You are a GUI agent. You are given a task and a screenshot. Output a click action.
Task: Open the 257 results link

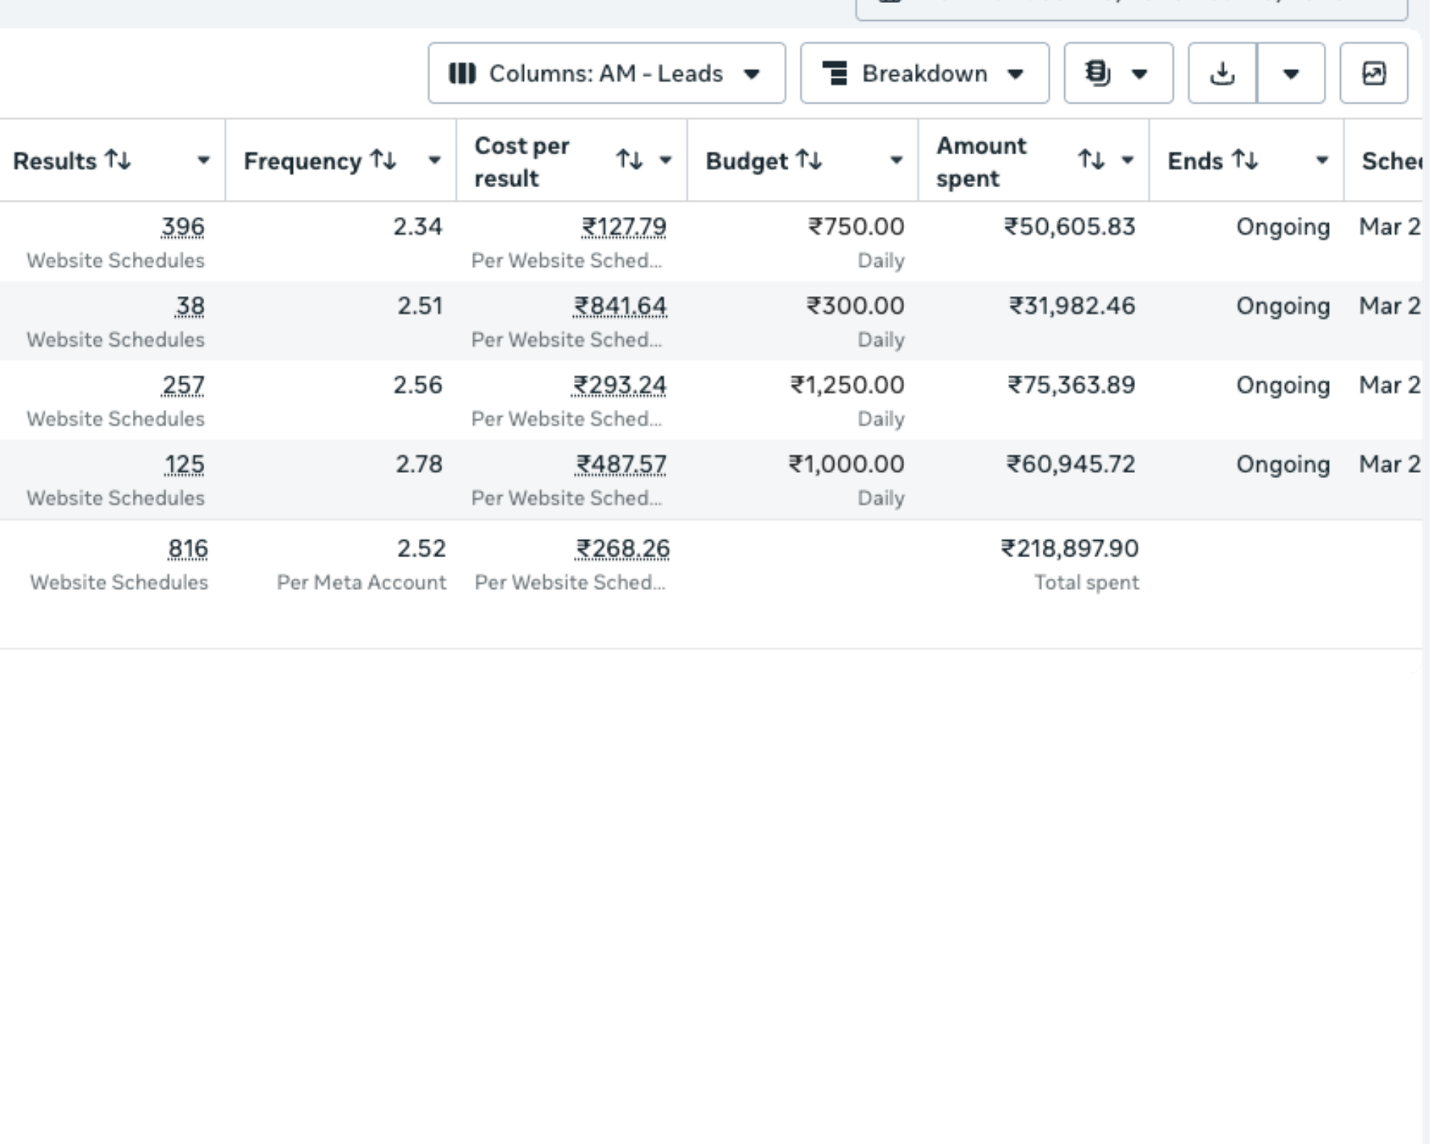point(183,385)
